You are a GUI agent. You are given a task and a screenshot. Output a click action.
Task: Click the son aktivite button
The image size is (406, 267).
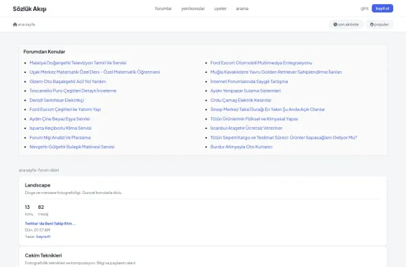346,24
